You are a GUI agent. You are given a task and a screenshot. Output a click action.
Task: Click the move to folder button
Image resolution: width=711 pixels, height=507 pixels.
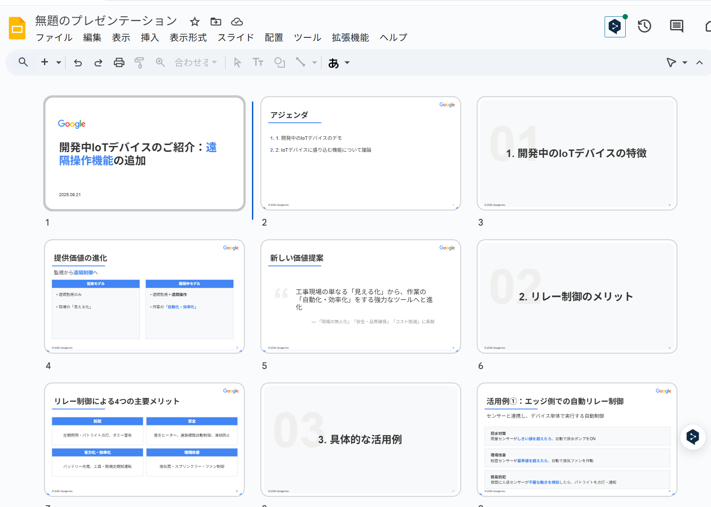coord(215,22)
